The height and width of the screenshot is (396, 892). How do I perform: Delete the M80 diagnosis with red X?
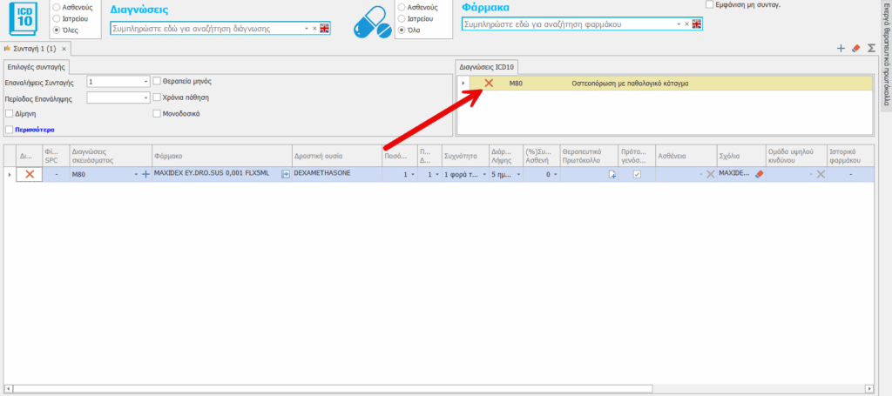point(489,83)
